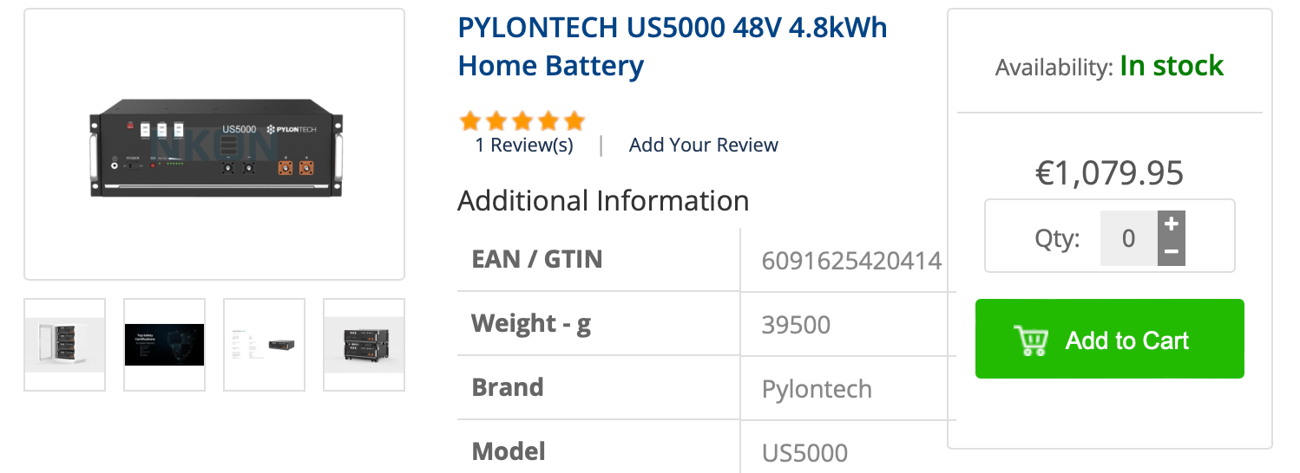Click the PYLONTECH US5000 product title

[673, 47]
